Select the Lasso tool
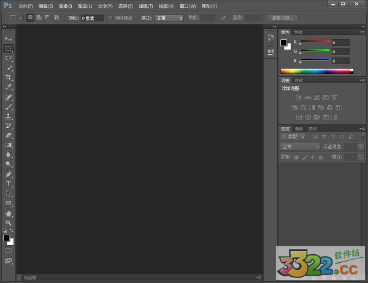 click(9, 58)
